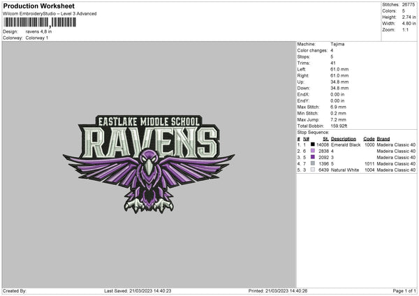Click the 'Emerald Black' description
This screenshot has height=296, width=419.
pos(346,145)
